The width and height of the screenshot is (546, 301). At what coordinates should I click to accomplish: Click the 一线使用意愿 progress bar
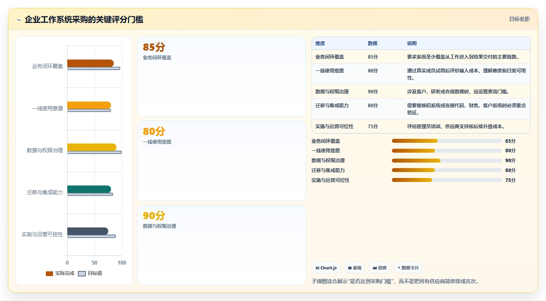pyautogui.click(x=447, y=151)
